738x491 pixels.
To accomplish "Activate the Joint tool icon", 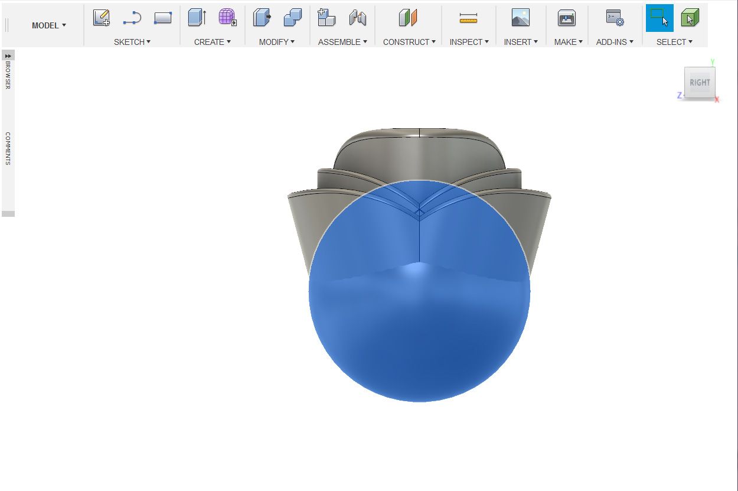I will (x=357, y=18).
